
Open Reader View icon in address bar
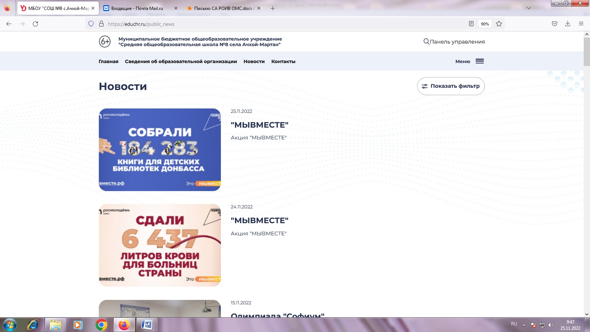pos(471,24)
